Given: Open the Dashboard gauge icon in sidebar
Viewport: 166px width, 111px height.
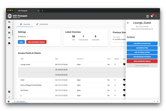Looking at the screenshot, I should pyautogui.click(x=9, y=22).
